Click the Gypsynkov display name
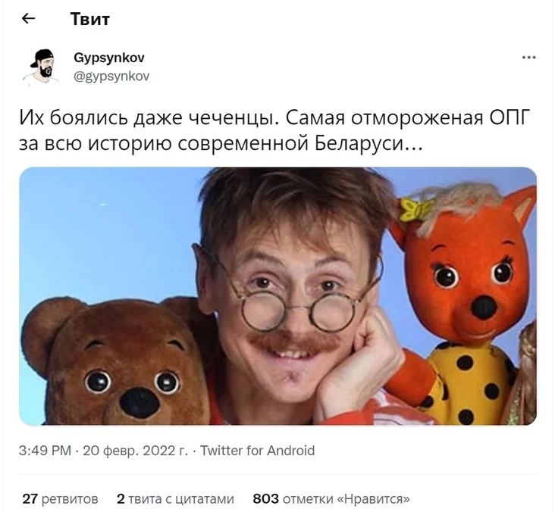This screenshot has height=512, width=555. coord(109,58)
